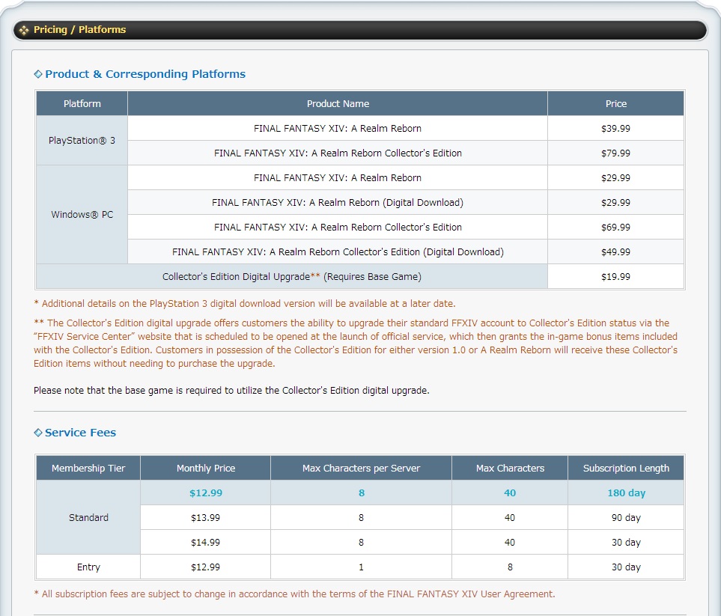Click the 180 day subscription length cell
The width and height of the screenshot is (721, 616).
[626, 493]
